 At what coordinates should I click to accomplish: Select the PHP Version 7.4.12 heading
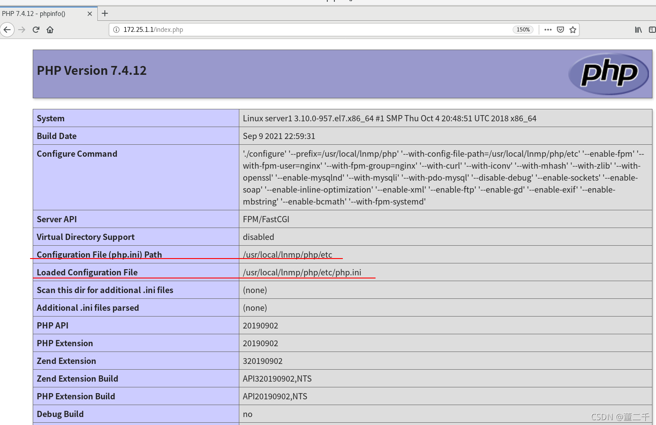click(92, 70)
